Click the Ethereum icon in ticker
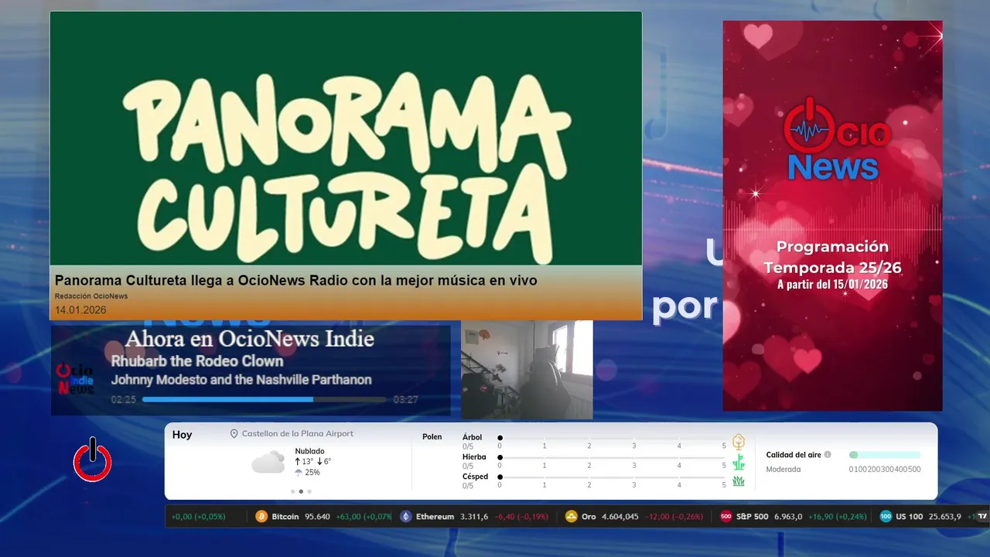This screenshot has height=557, width=990. 406,517
